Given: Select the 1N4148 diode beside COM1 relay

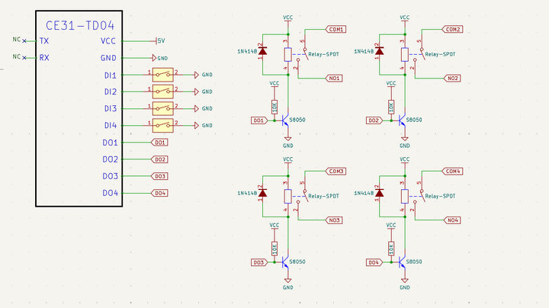Looking at the screenshot, I should (x=264, y=52).
